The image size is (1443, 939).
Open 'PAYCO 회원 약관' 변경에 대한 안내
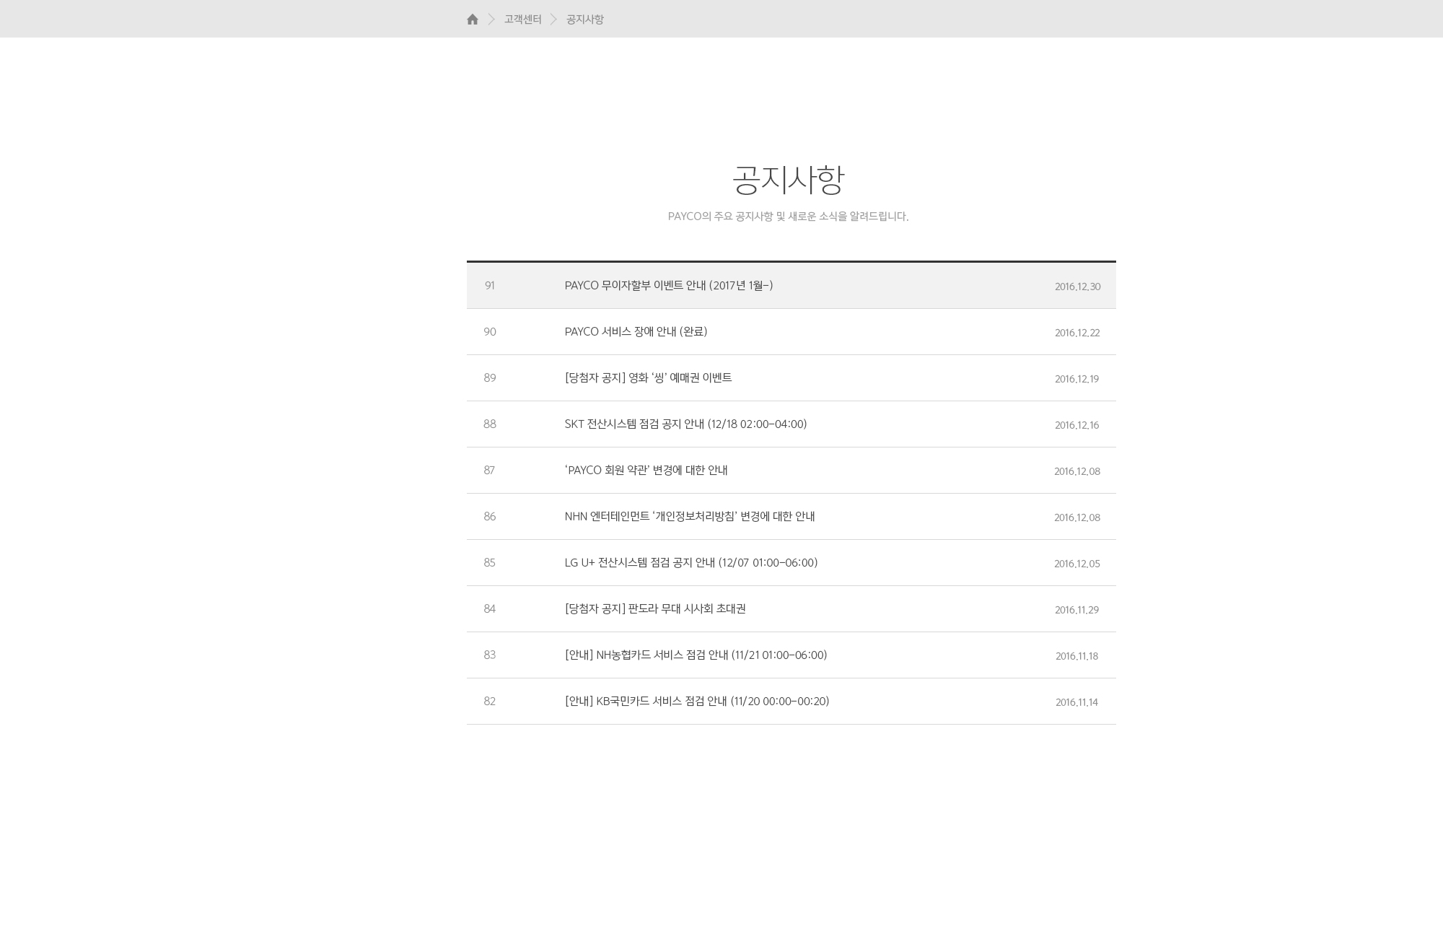(646, 471)
